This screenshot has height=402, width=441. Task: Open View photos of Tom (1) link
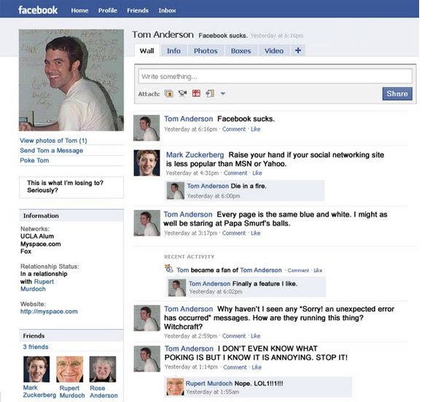(x=53, y=141)
